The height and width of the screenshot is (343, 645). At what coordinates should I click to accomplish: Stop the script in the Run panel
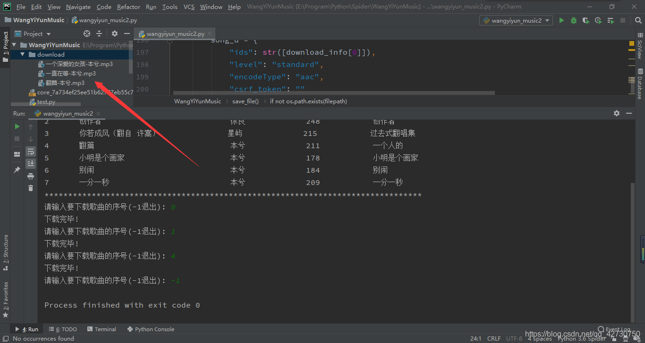(17, 139)
